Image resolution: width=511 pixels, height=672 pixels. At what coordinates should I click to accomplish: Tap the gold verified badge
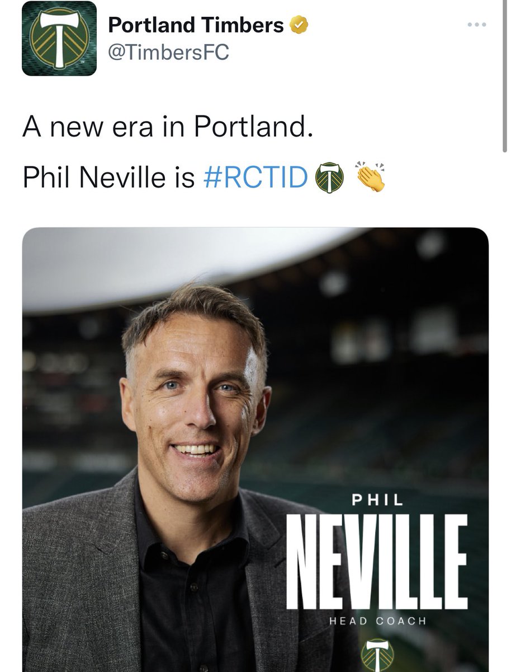(296, 25)
